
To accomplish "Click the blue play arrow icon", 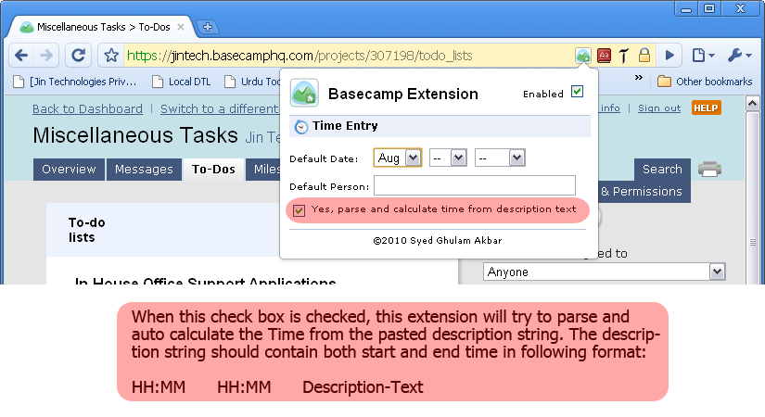I will [669, 55].
